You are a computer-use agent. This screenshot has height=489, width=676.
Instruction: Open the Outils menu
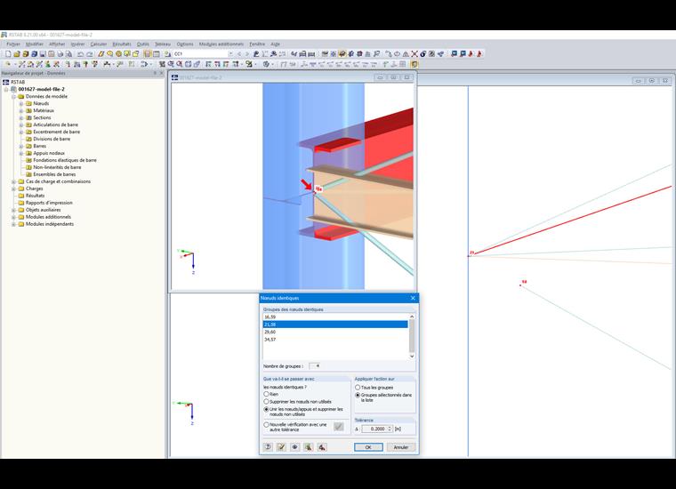(x=142, y=44)
